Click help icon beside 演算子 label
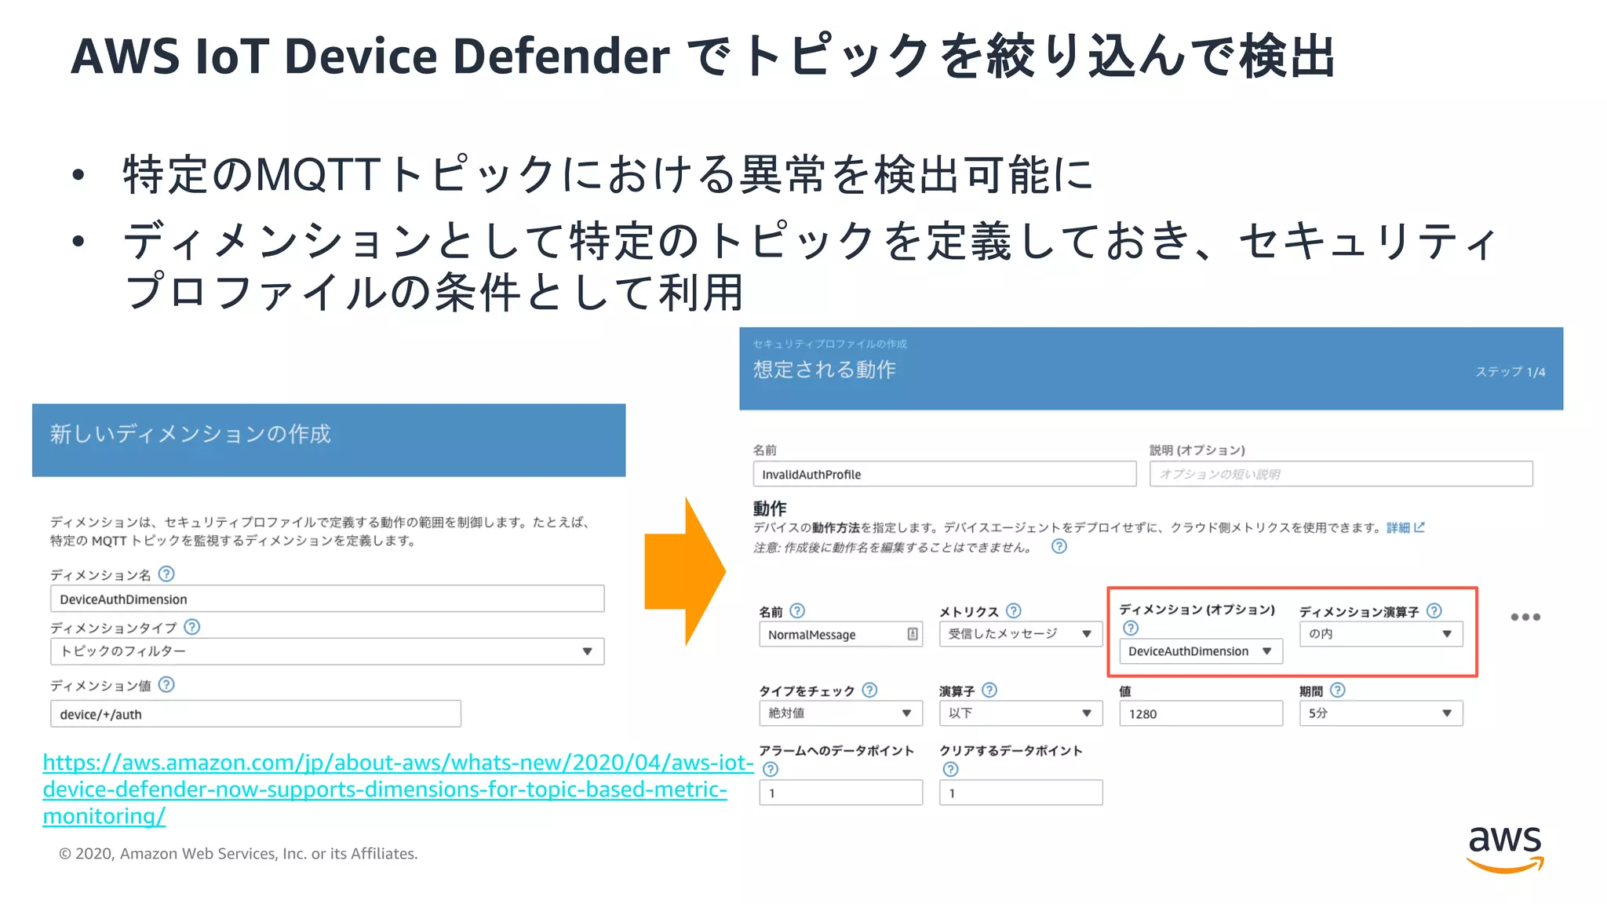The width and height of the screenshot is (1607, 904). coord(989,690)
